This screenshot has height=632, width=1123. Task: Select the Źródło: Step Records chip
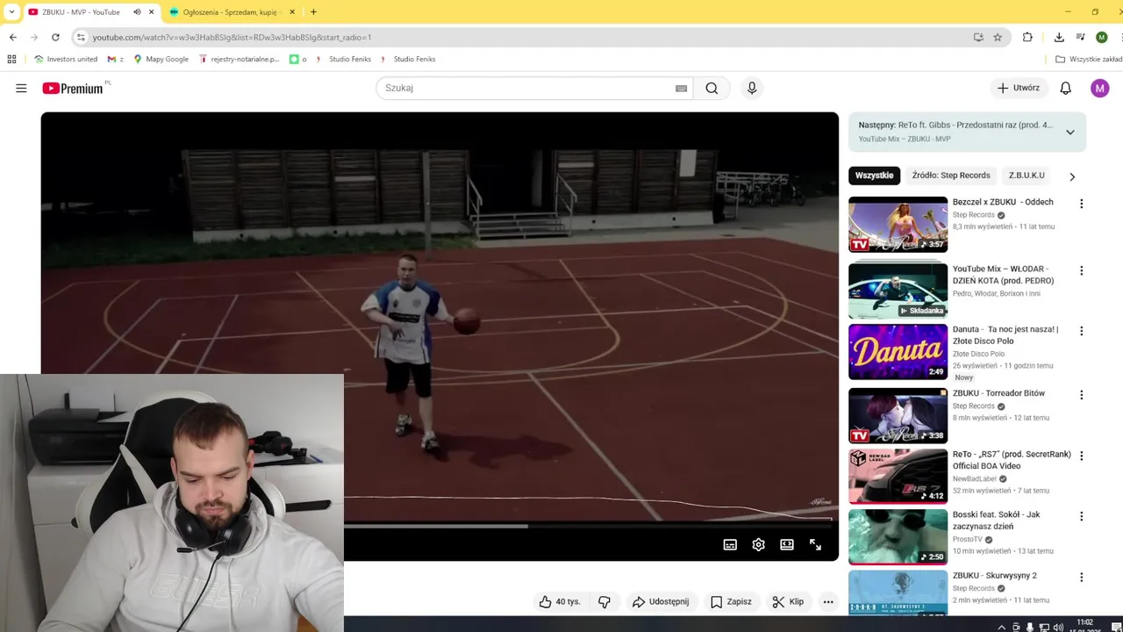click(951, 176)
